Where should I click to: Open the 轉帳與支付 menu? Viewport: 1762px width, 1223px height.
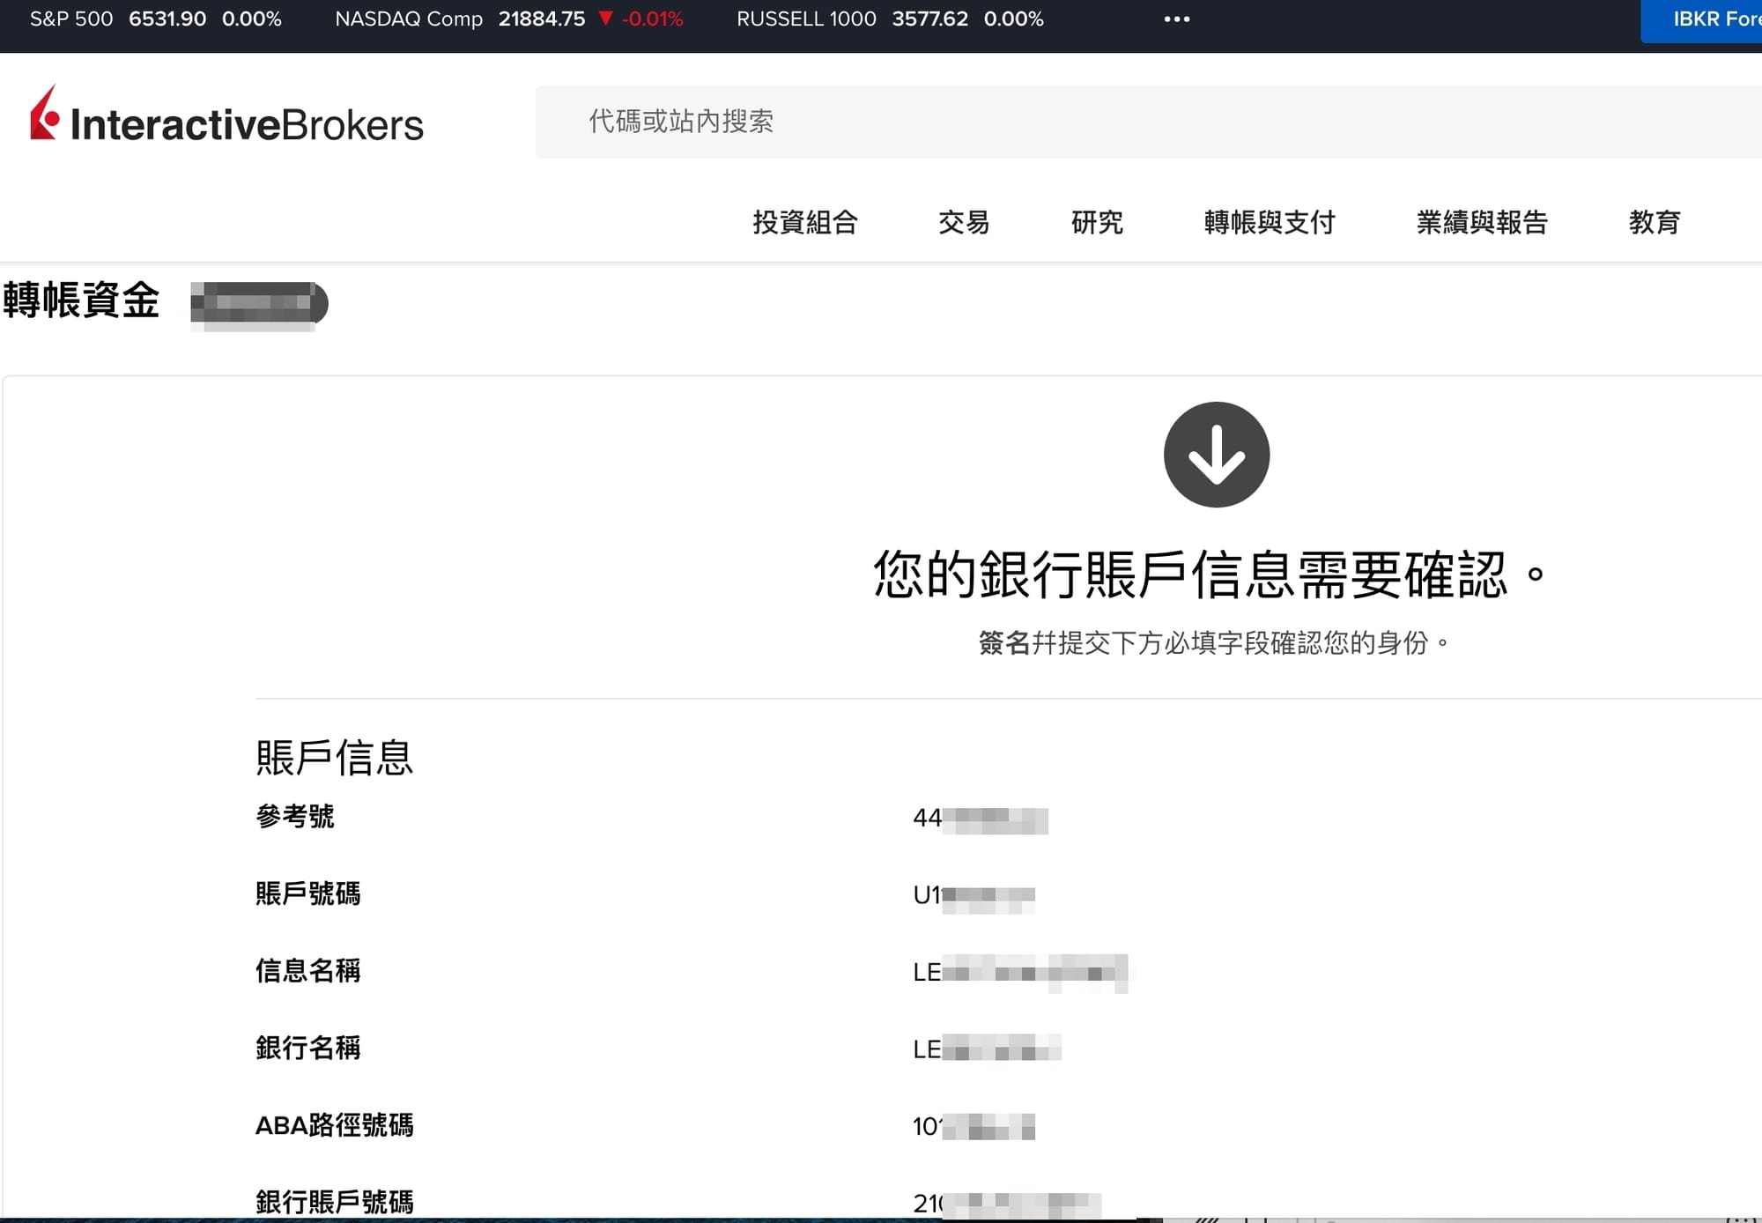1270,222
